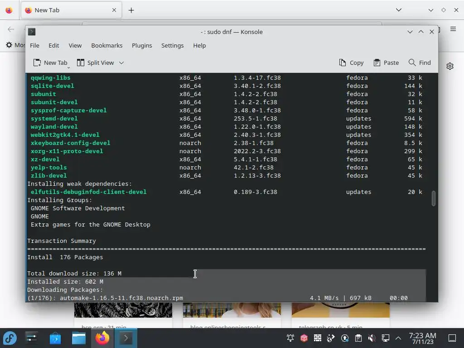Click the Firefox new tab personalize gear icon
Image resolution: width=464 pixels, height=348 pixels.
450,66
